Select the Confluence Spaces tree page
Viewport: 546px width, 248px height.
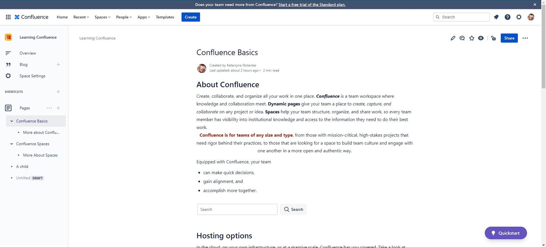(x=33, y=144)
